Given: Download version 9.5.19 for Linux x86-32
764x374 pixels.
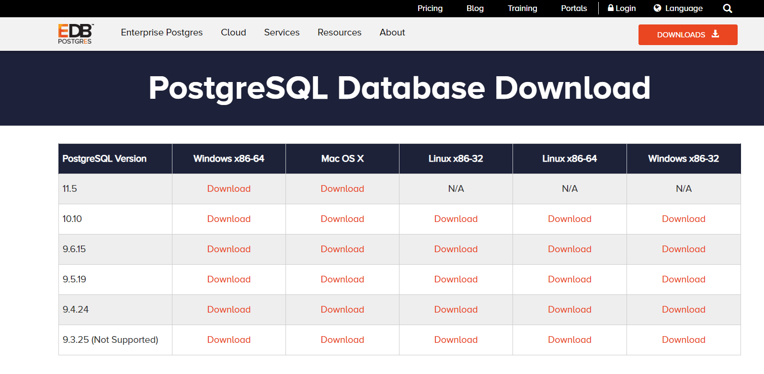Looking at the screenshot, I should [456, 280].
